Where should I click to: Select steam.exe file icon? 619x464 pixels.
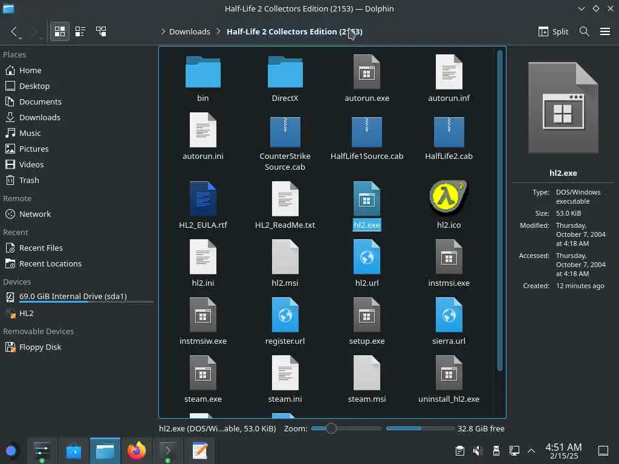pos(203,373)
